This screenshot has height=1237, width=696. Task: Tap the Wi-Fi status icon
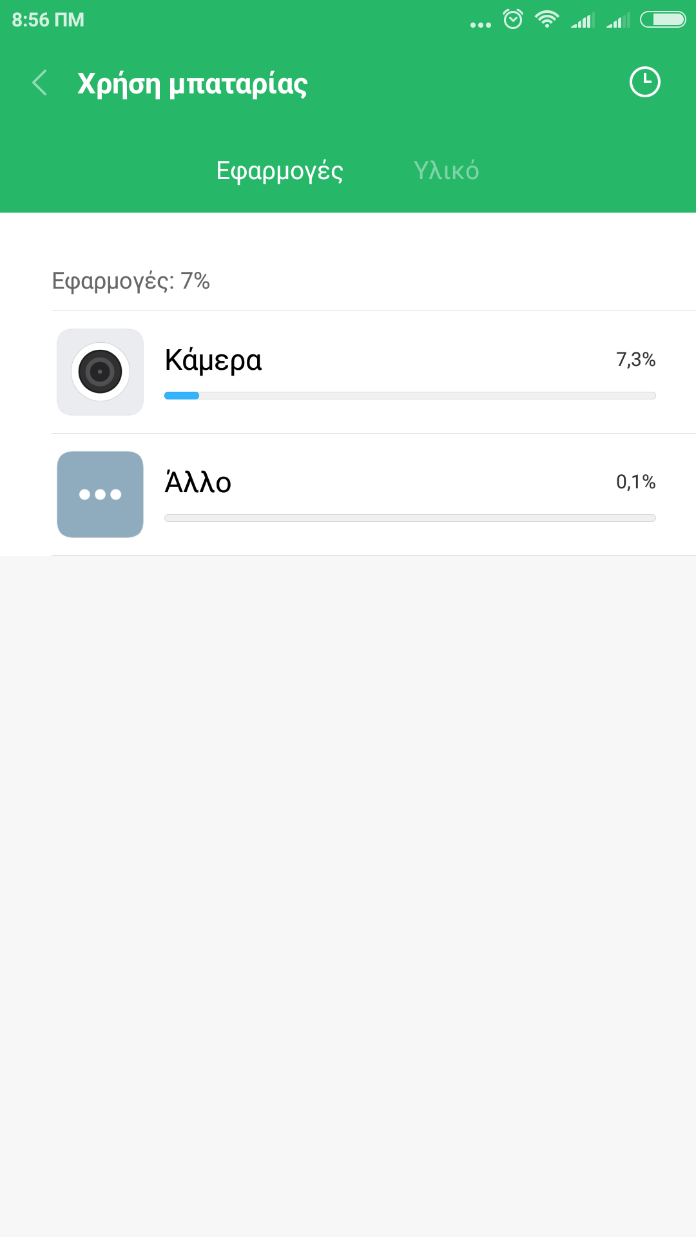(546, 19)
